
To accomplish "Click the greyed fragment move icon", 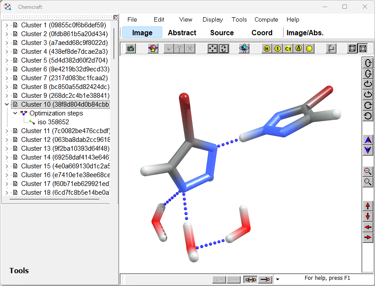I will (179, 48).
